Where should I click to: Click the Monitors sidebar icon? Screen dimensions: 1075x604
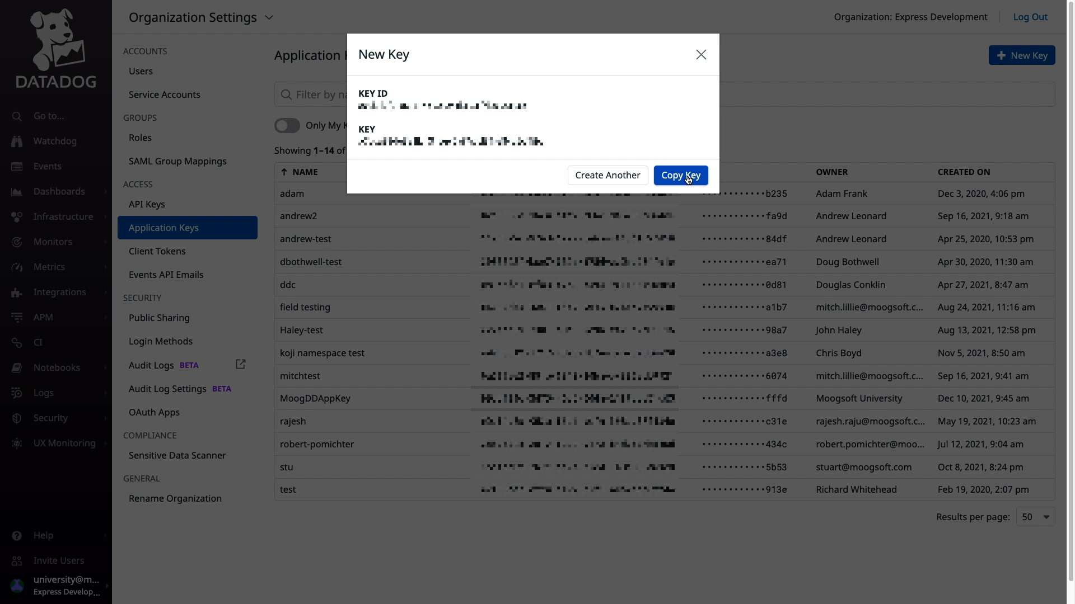[17, 242]
